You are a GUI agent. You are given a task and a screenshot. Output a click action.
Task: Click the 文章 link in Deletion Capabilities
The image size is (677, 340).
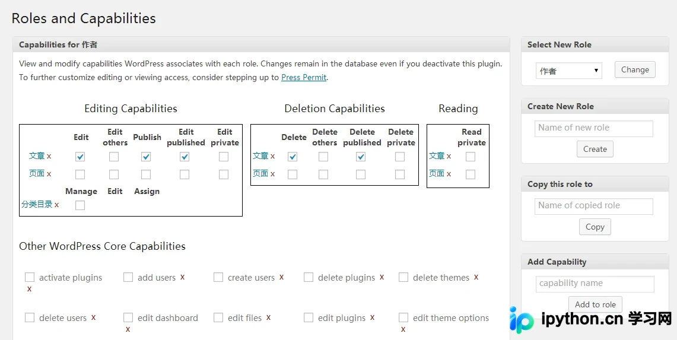260,155
